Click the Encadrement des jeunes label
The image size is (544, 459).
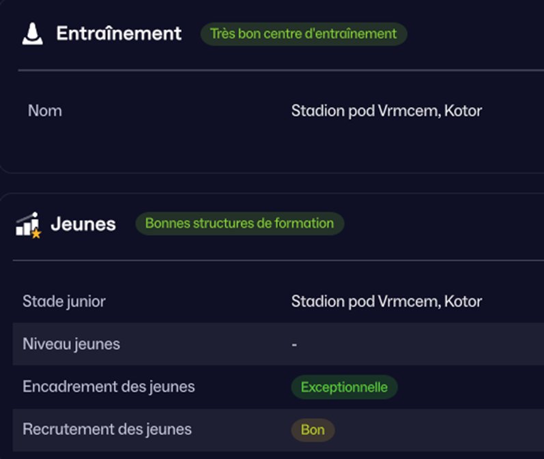tap(109, 387)
